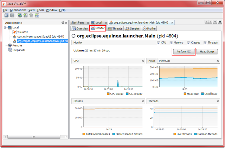Click the Heap size orange legend swatch
Screen dimensions: 225x150
point(185,94)
